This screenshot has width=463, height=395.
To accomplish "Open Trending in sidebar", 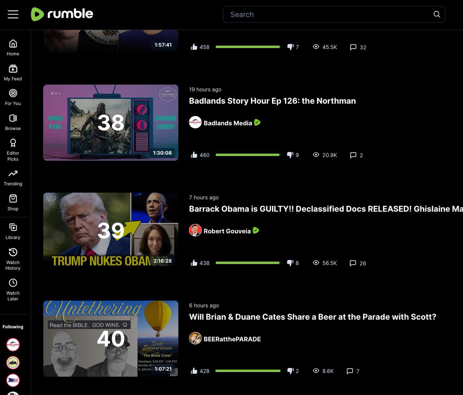I will click(13, 178).
